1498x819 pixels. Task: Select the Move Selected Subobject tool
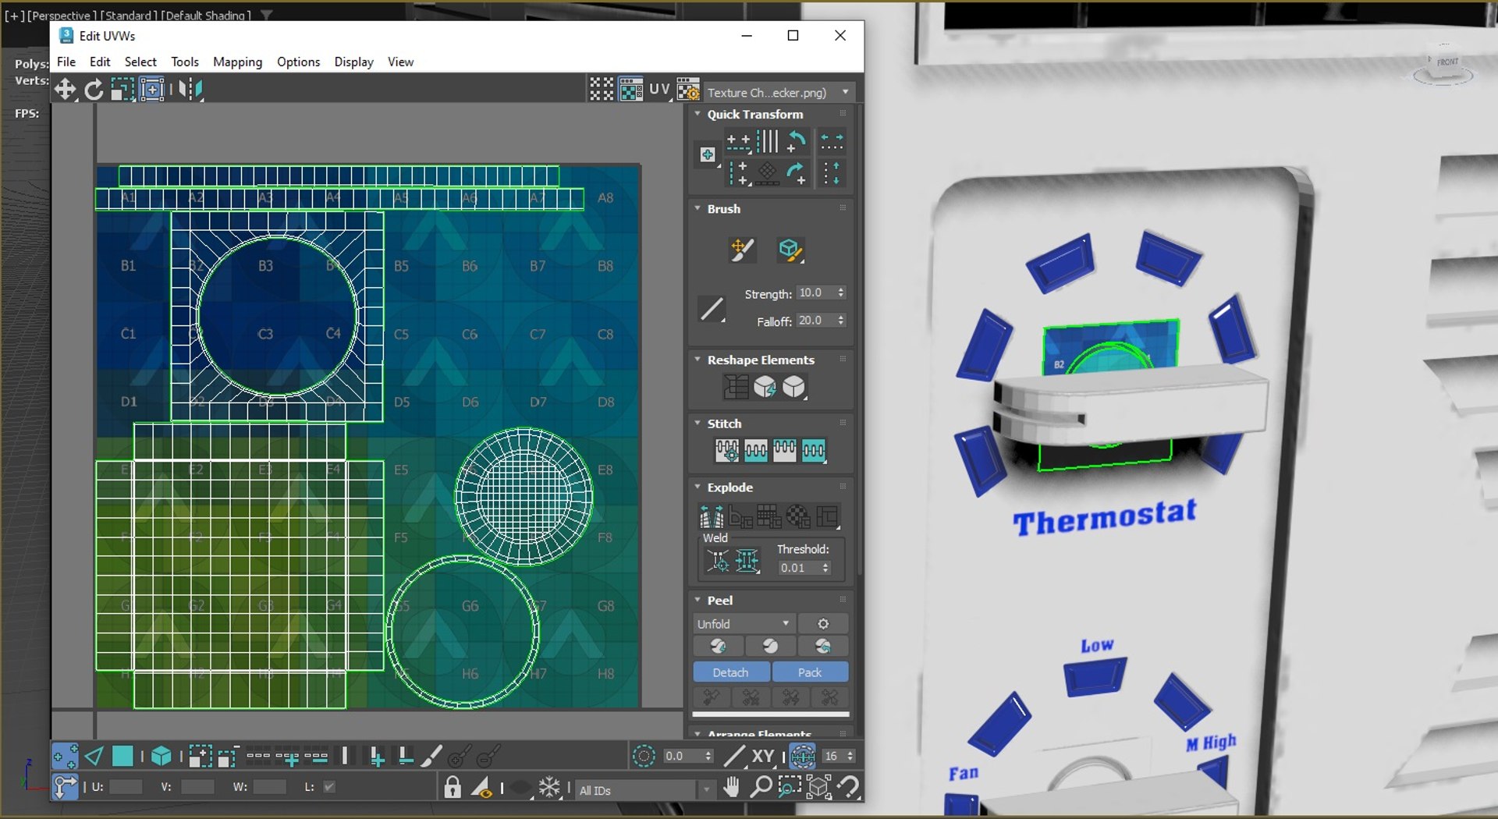point(65,90)
